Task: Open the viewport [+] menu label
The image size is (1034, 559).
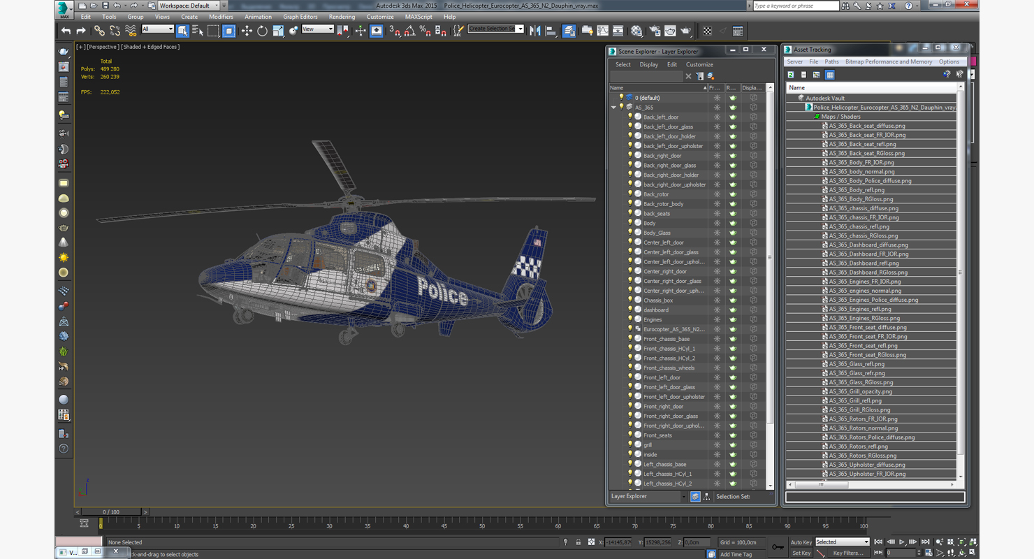Action: 82,47
